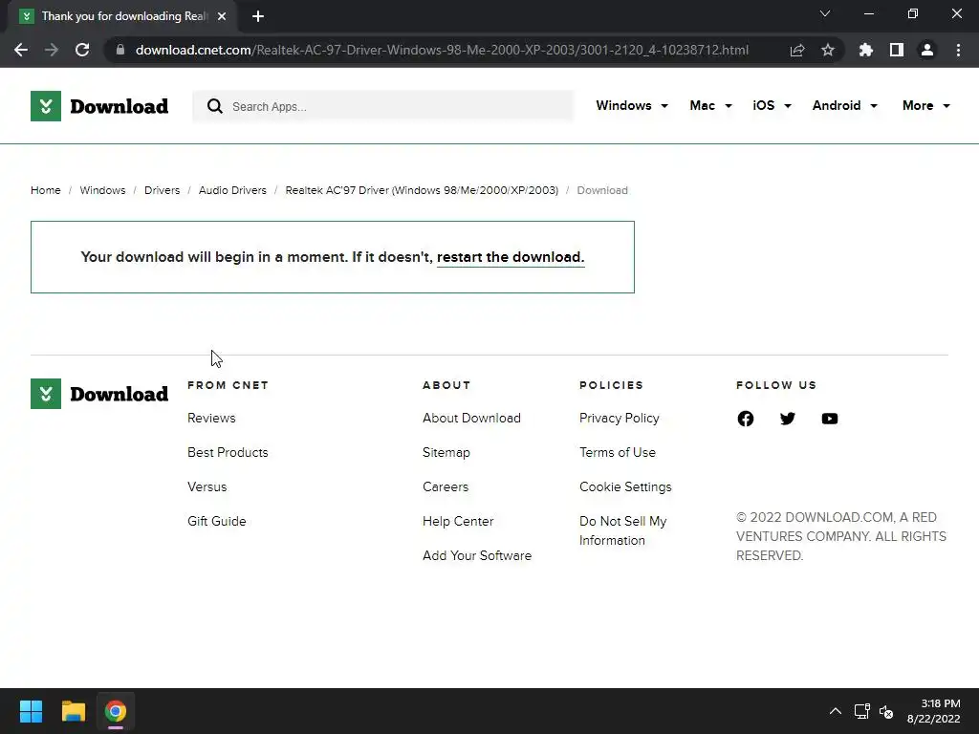Open the Help Center link
Screen dimensions: 979x734
[458, 521]
